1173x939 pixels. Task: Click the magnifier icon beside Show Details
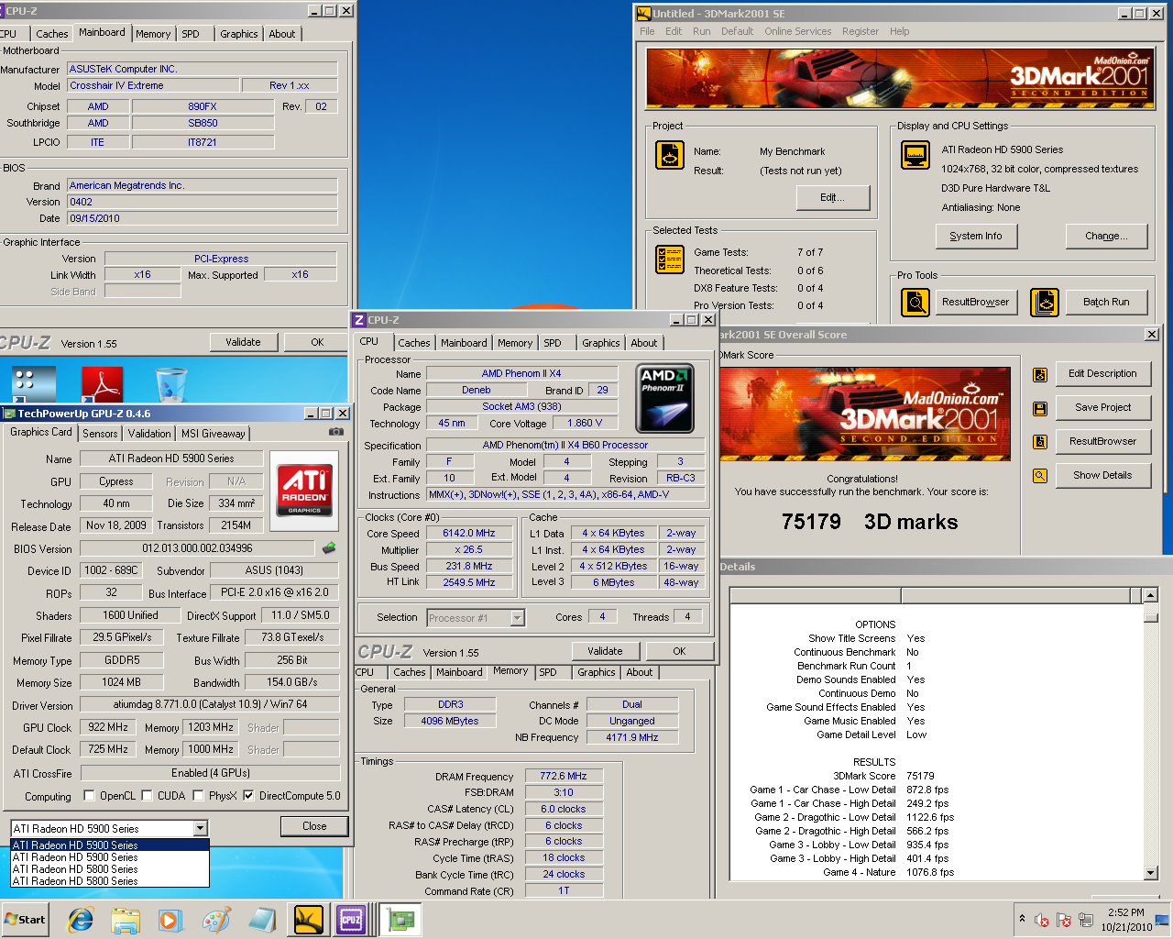1040,476
